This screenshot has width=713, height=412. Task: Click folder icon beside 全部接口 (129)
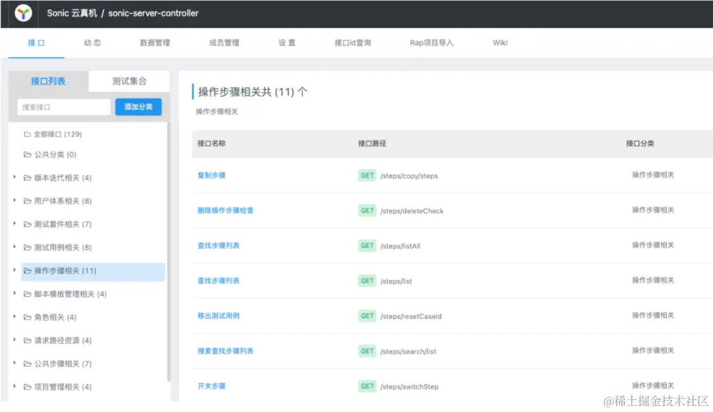27,134
